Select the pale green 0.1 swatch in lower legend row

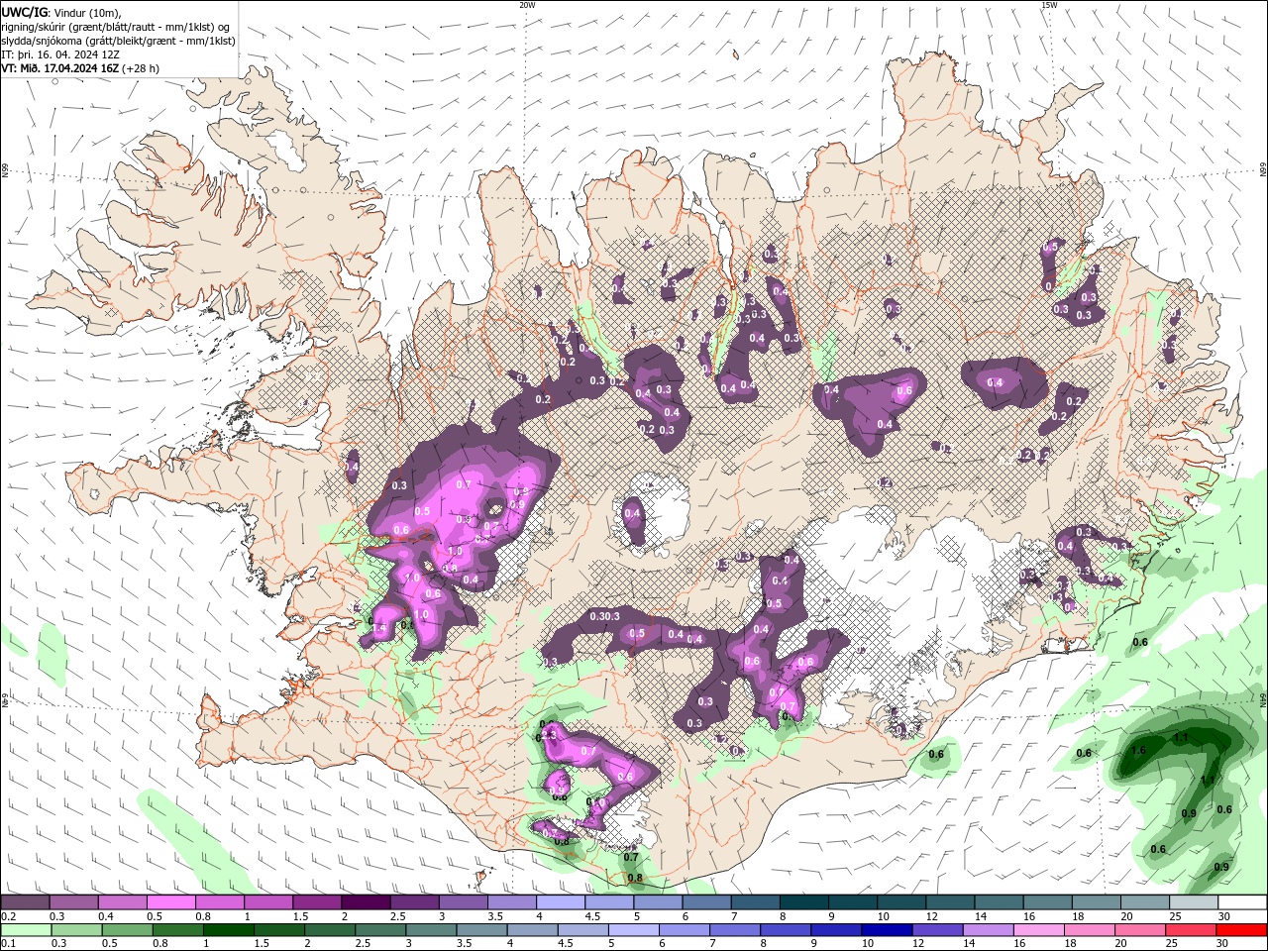[x=26, y=930]
